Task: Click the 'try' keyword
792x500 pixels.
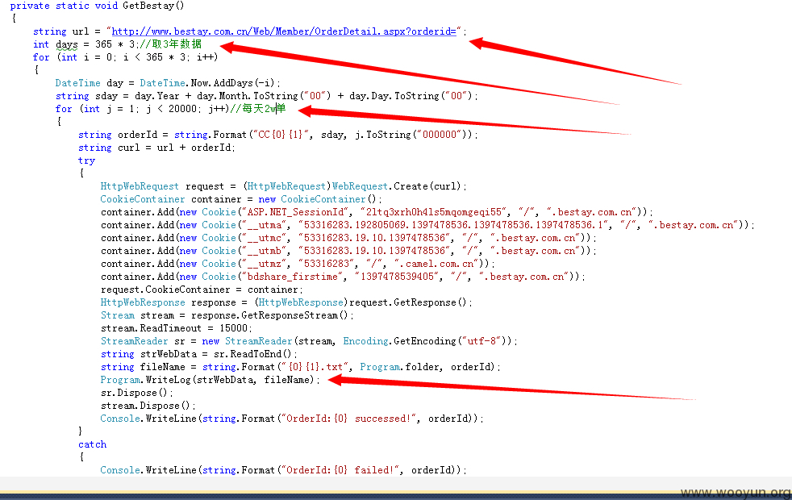Action: (x=86, y=160)
